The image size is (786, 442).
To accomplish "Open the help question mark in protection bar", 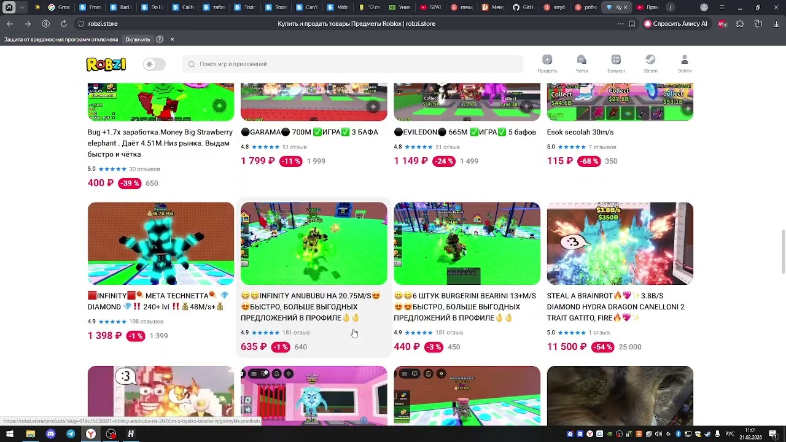I will pos(160,39).
